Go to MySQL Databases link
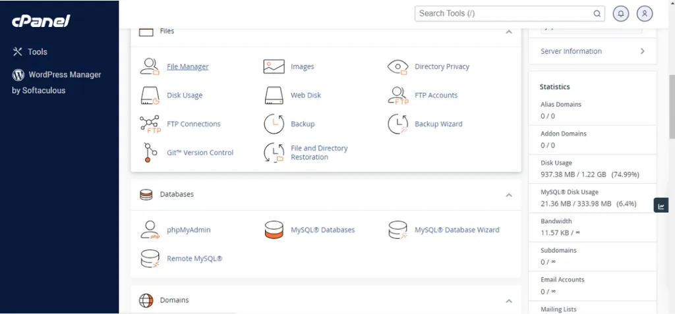Viewport: 675px width, 314px height. pos(323,230)
